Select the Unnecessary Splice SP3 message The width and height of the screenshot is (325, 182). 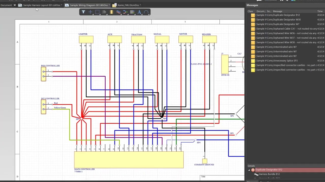[x=286, y=61]
